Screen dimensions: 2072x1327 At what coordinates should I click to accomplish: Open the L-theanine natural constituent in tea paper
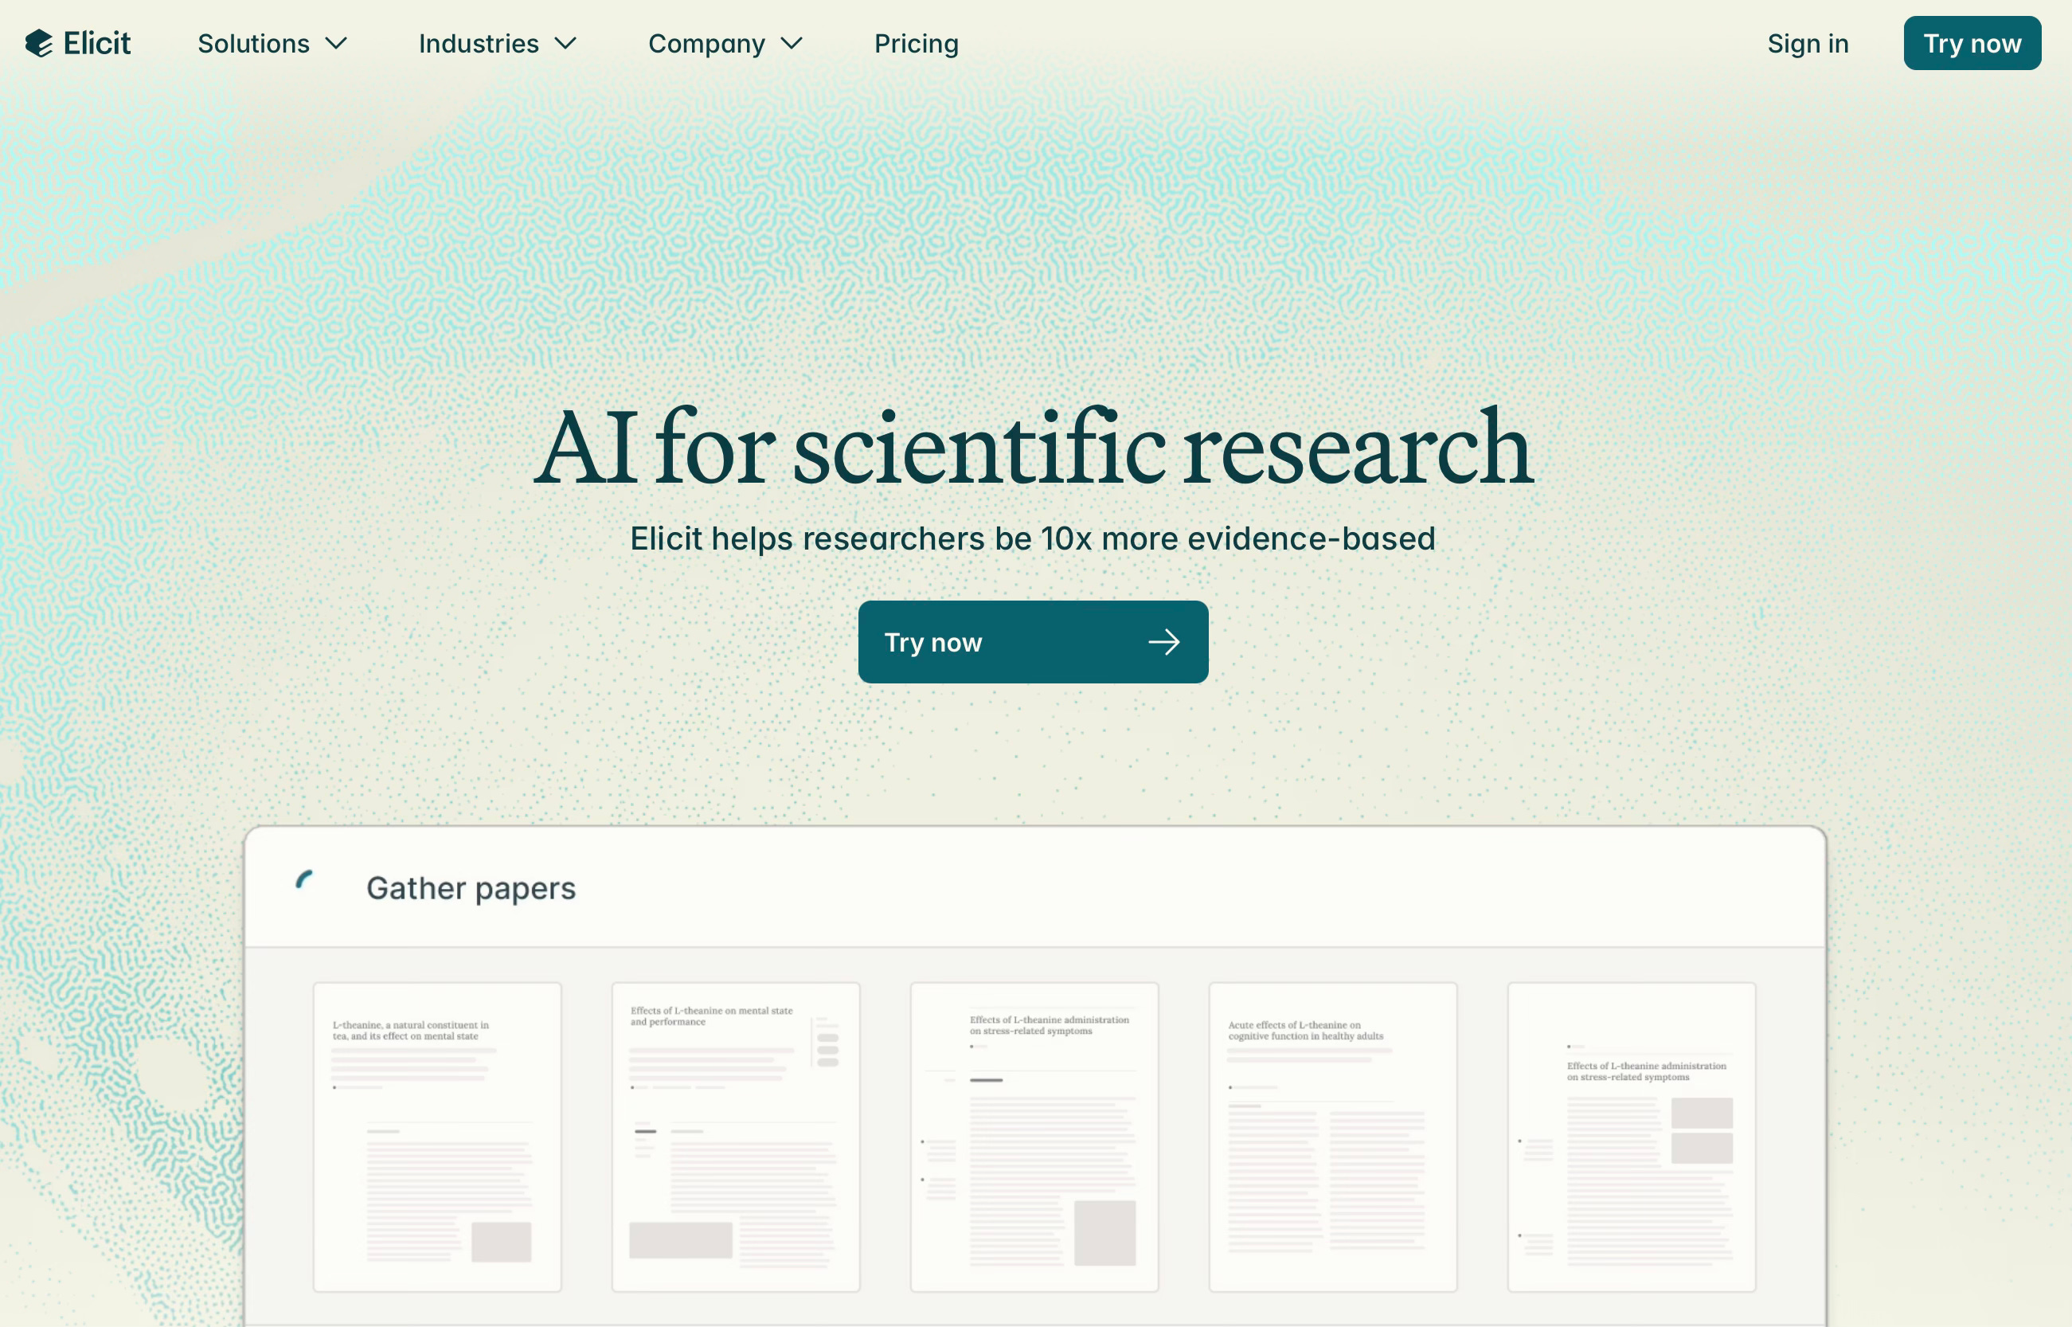pyautogui.click(x=437, y=1136)
